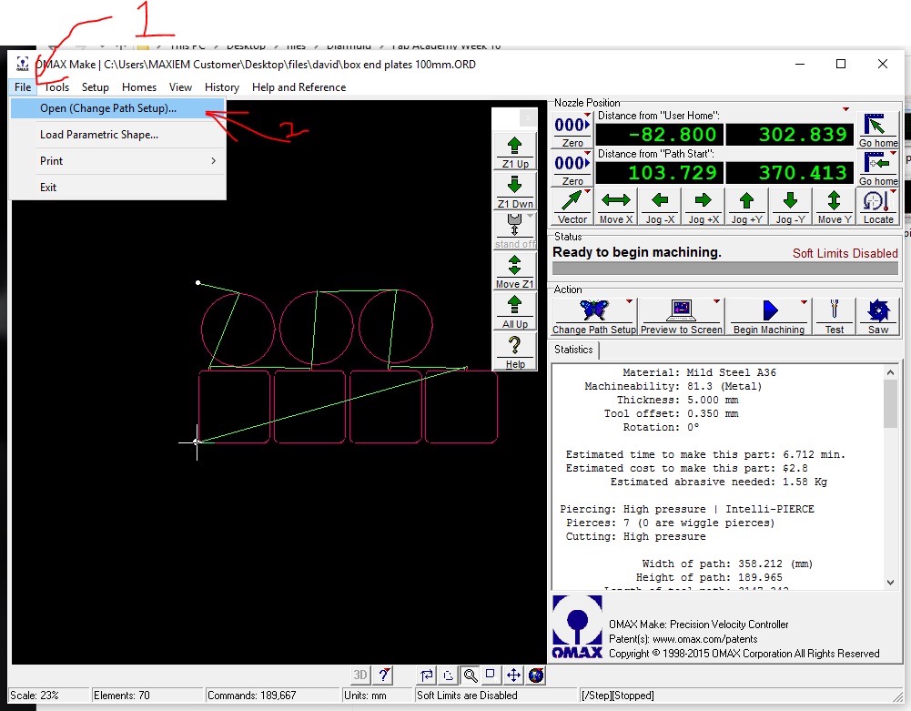Screen dimensions: 911x711
Task: Click the machining progress bar
Action: 725,268
